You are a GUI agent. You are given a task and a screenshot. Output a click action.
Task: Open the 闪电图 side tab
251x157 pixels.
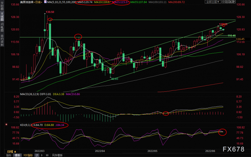(2, 28)
